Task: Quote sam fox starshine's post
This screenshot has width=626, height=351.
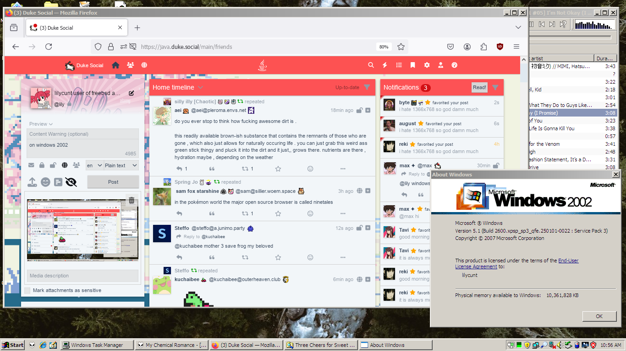Action: point(212,213)
